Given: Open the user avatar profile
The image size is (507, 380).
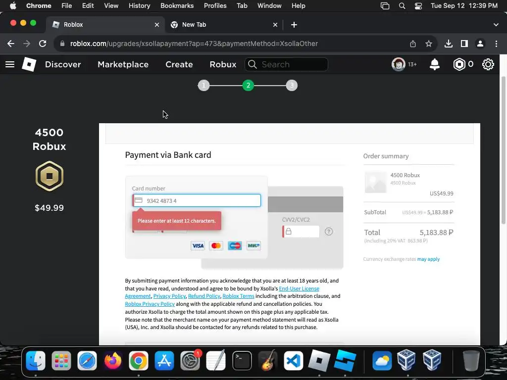Looking at the screenshot, I should pos(399,64).
